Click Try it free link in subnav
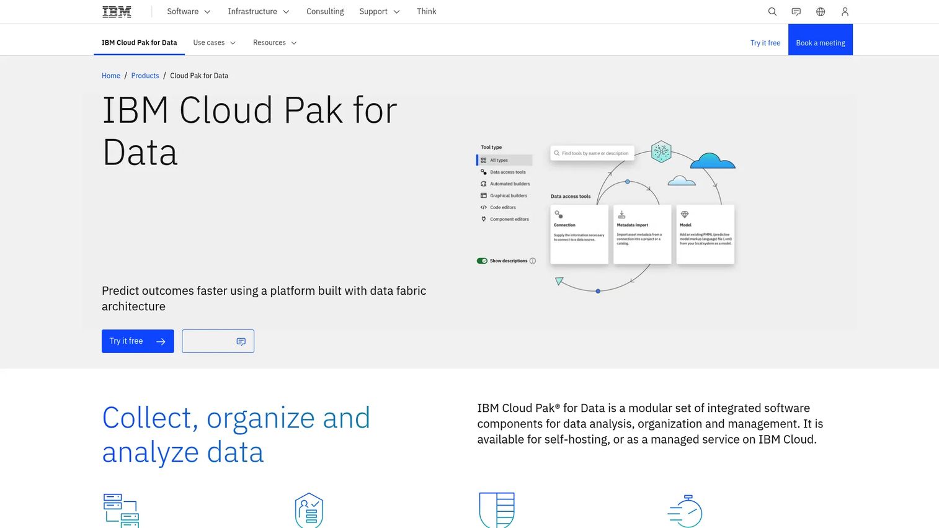Image resolution: width=939 pixels, height=528 pixels. 765,43
